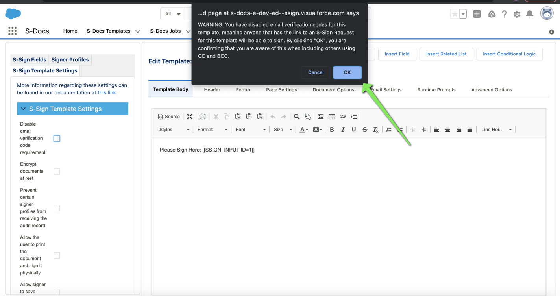Screen dimensions: 560x296
Task: Switch to the Signer Profiles tab
Action: pos(70,60)
